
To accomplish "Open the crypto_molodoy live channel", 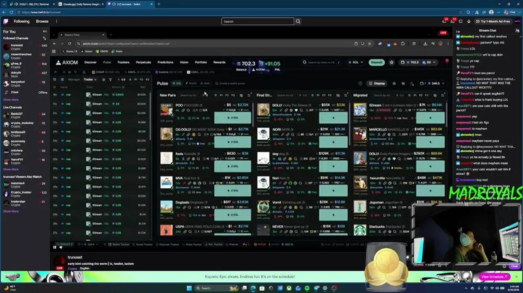I will click(25, 125).
